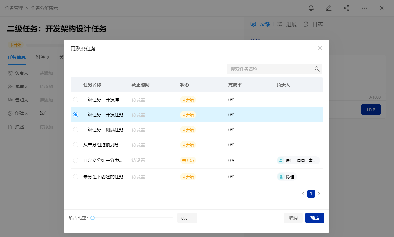This screenshot has height=237, width=394.
Task: Click the 所占比重 slider handle
Action: pos(93,218)
